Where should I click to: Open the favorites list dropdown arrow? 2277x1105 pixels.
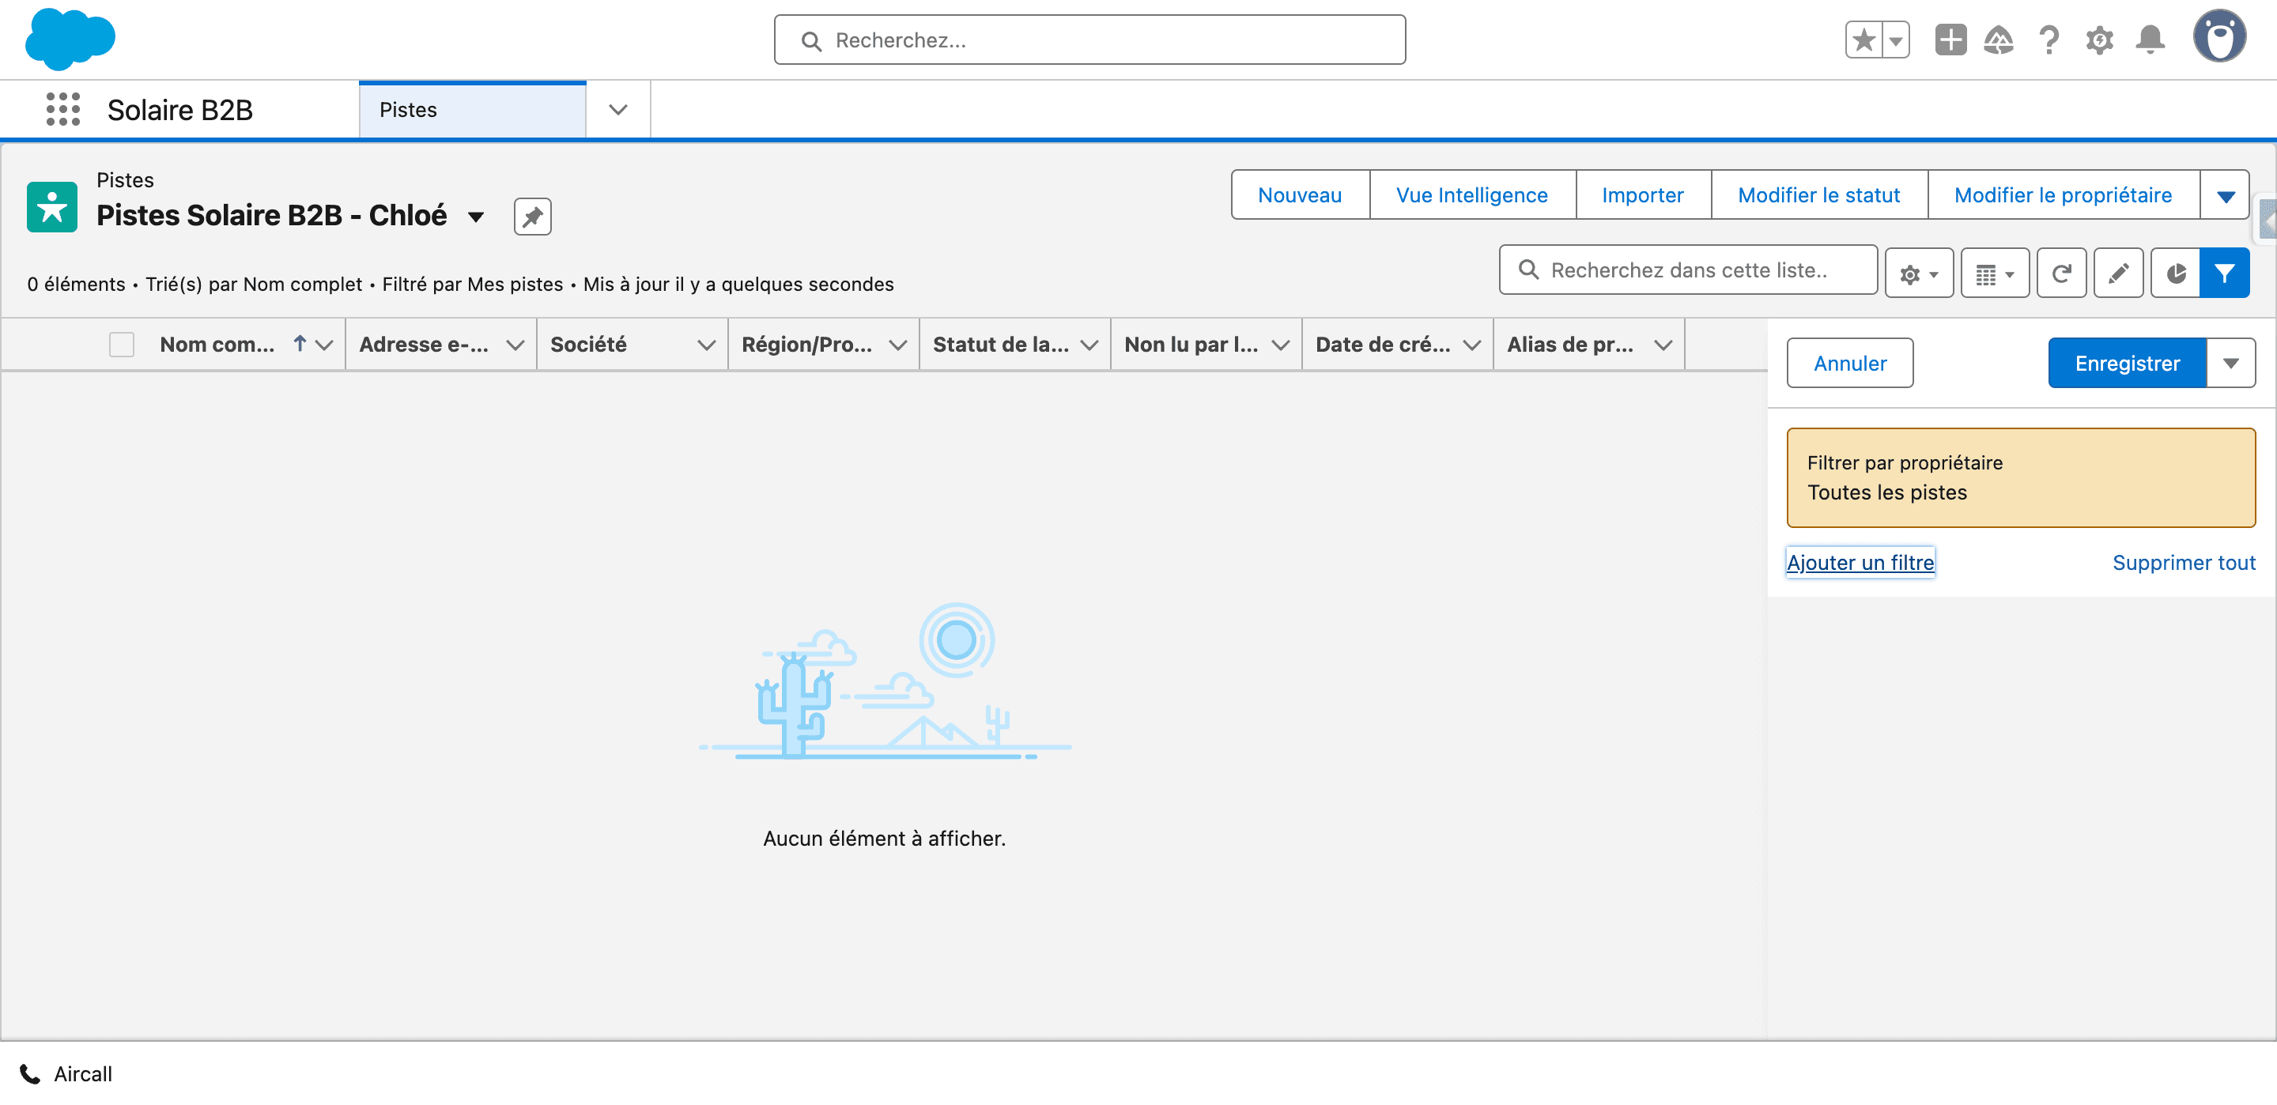tap(1896, 40)
